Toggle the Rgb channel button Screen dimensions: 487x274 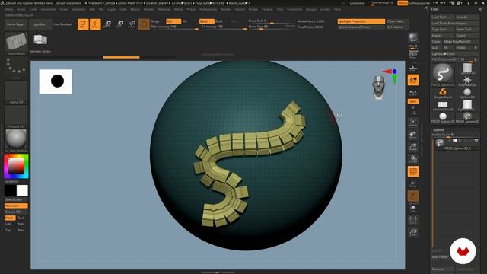point(173,21)
